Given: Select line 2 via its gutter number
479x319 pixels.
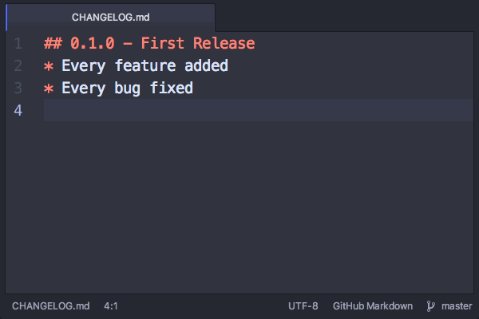Looking at the screenshot, I should pos(18,65).
